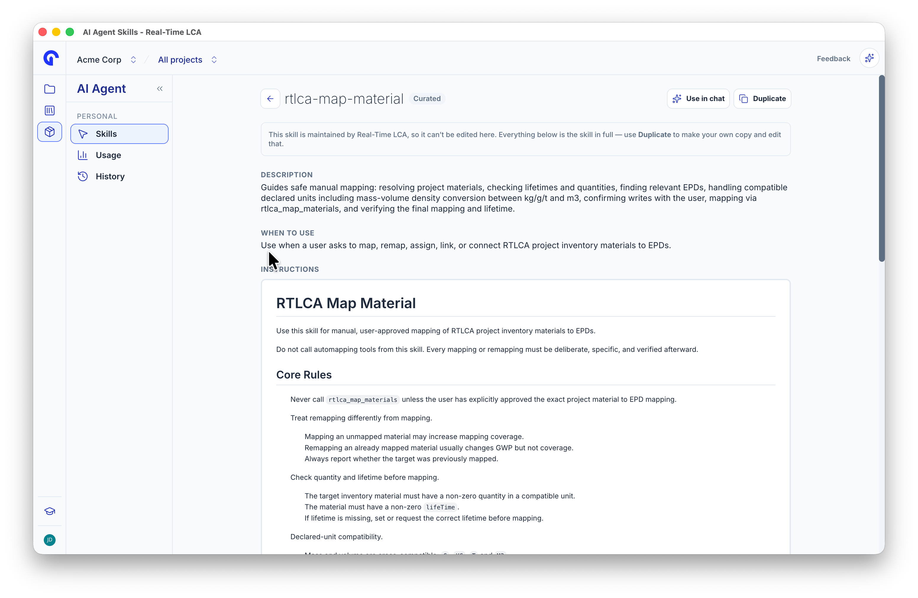Screen dimensions: 918x598
Task: Open the All projects dropdown
Action: (x=188, y=60)
